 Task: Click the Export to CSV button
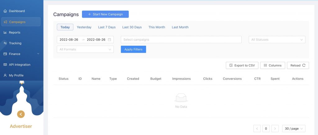click(x=242, y=65)
